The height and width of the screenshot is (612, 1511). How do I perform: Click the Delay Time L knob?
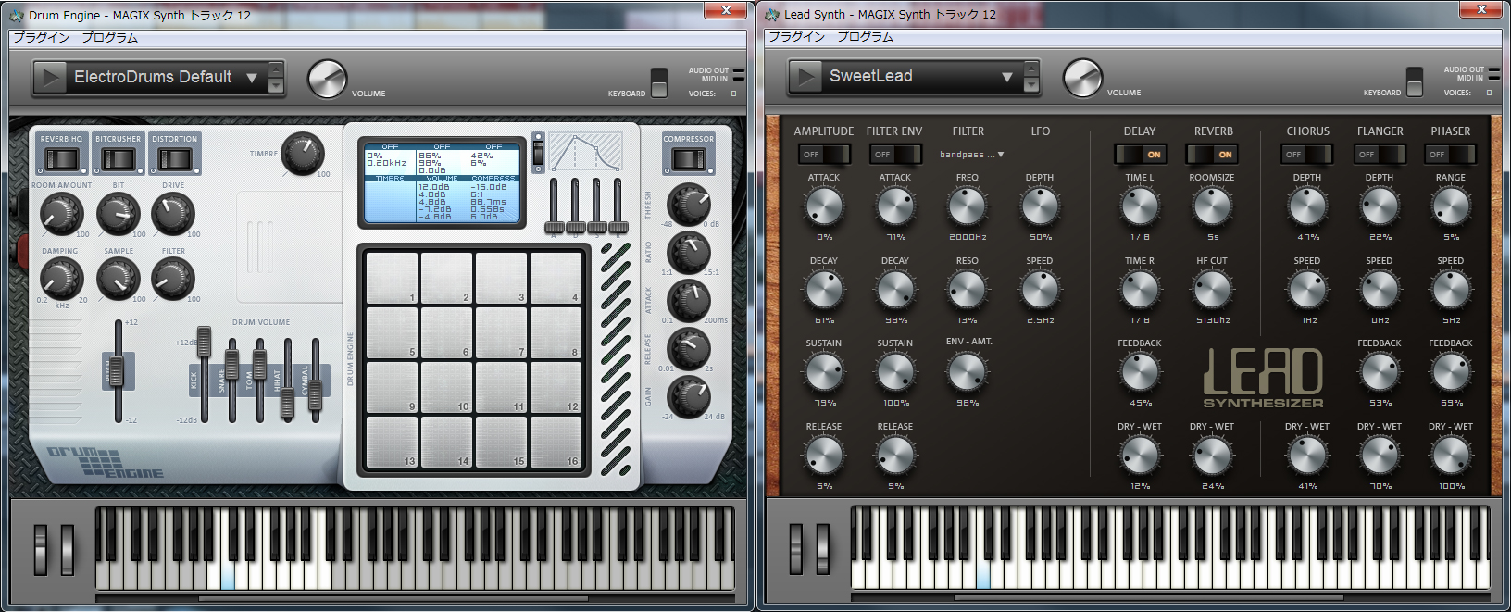[x=1140, y=206]
